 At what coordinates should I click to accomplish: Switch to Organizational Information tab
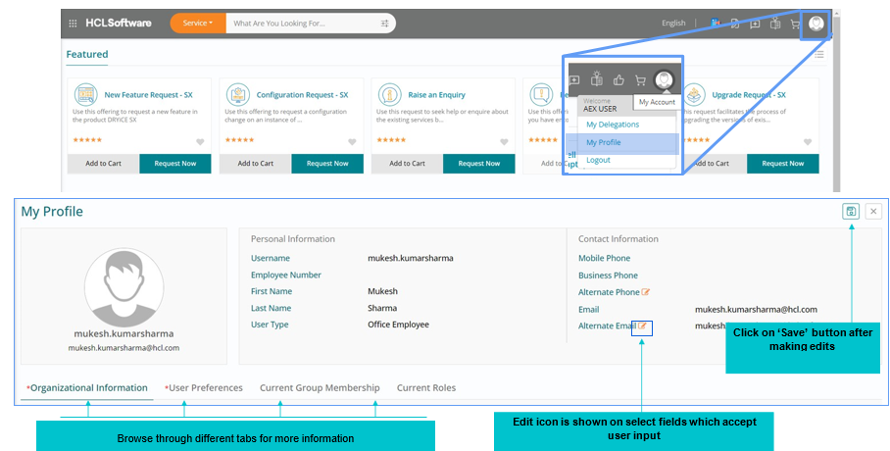pyautogui.click(x=87, y=388)
